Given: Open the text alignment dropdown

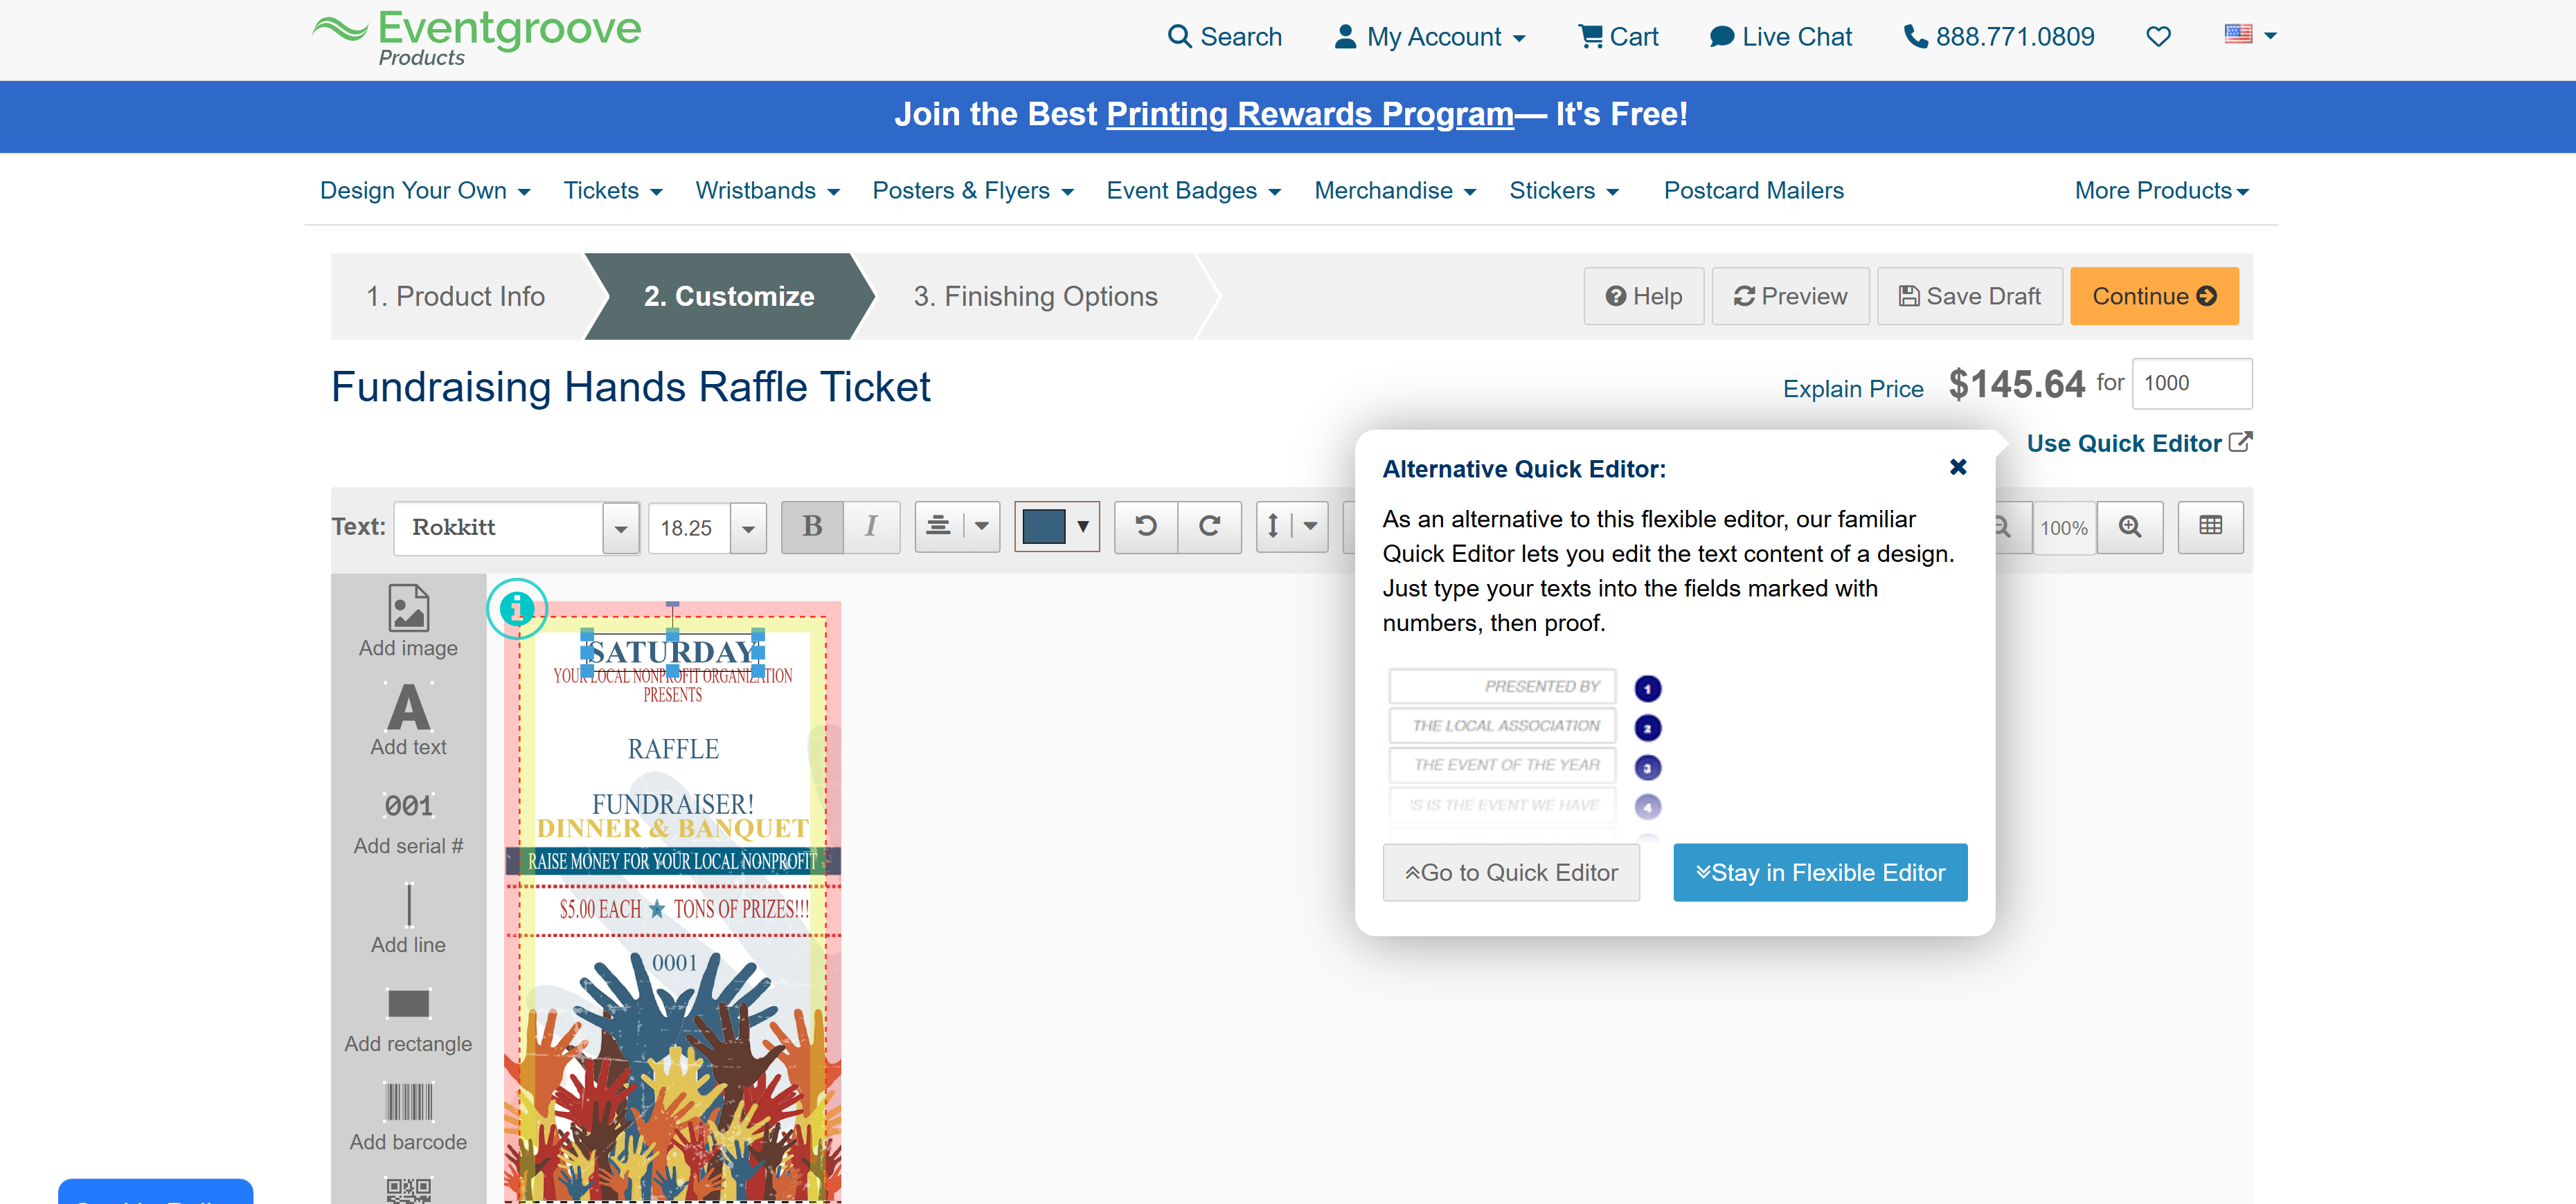Looking at the screenshot, I should pos(981,527).
